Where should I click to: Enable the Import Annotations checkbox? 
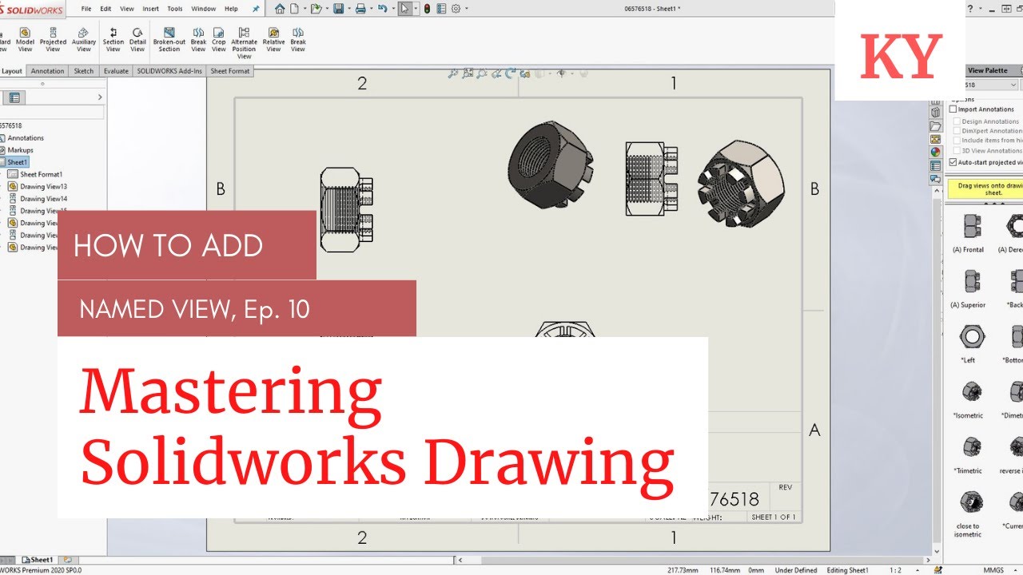tap(953, 109)
